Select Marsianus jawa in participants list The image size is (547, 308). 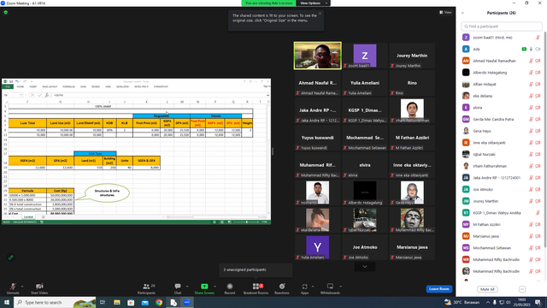(x=501, y=236)
